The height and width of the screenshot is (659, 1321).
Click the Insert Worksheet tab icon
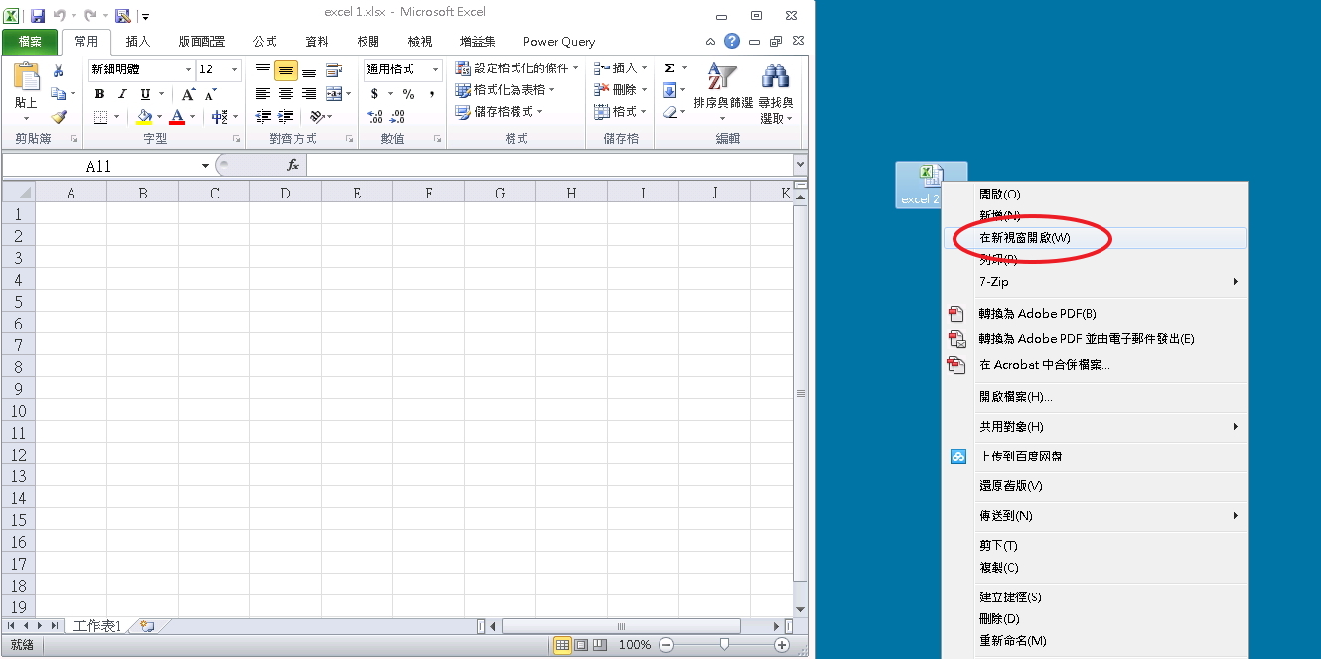148,626
